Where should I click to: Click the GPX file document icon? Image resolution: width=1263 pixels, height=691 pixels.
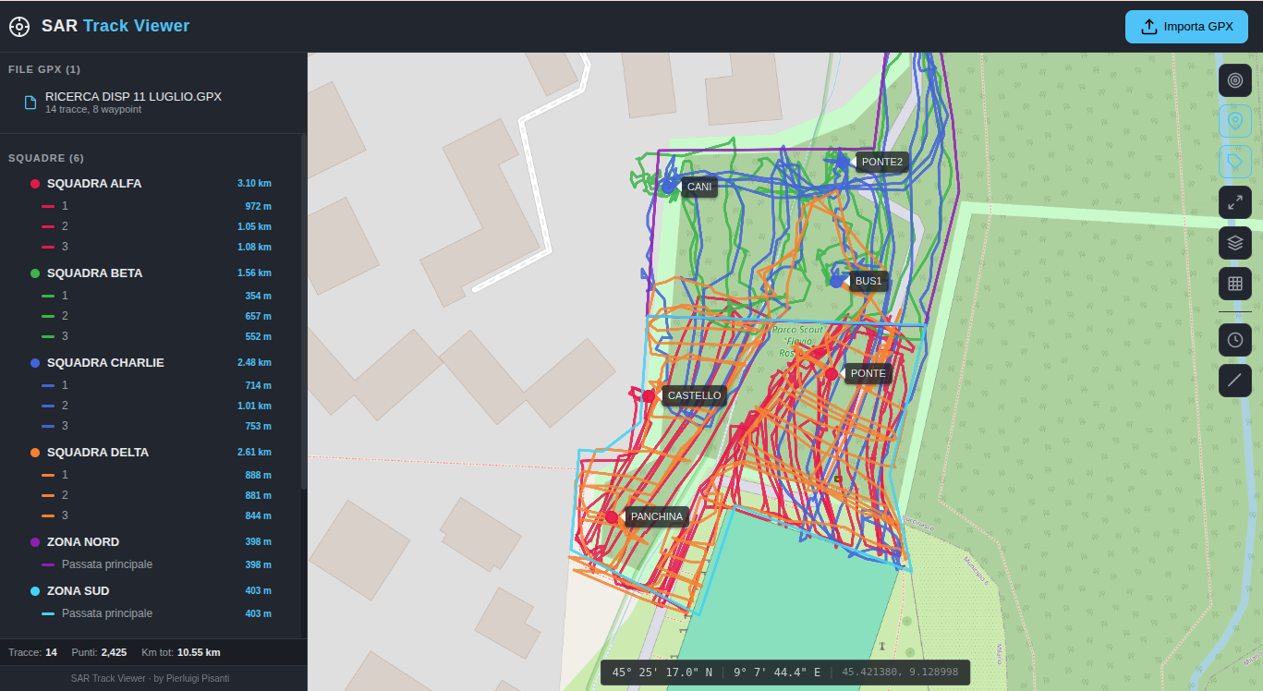pyautogui.click(x=30, y=103)
